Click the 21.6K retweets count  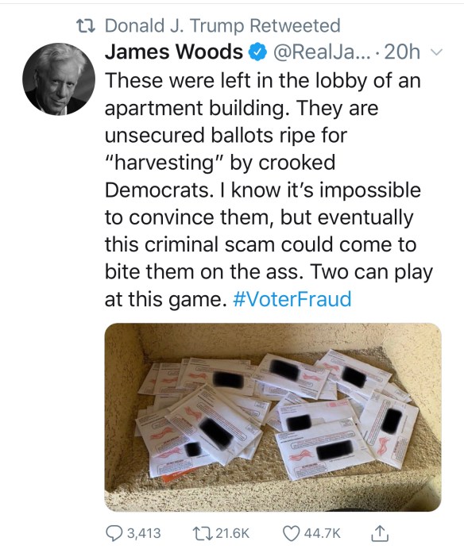232,533
